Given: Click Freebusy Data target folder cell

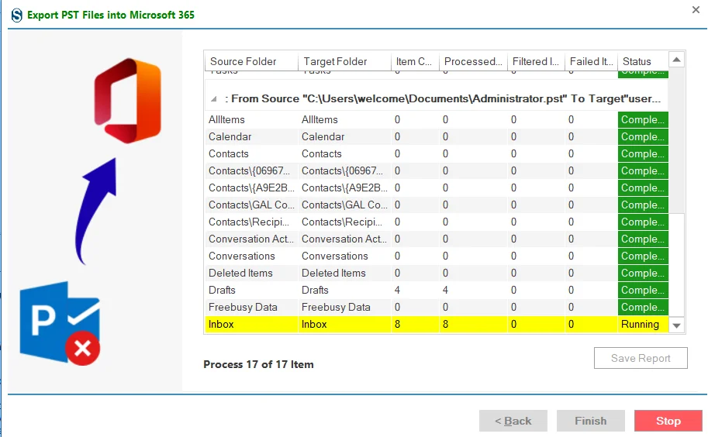Looking at the screenshot, I should [344, 307].
